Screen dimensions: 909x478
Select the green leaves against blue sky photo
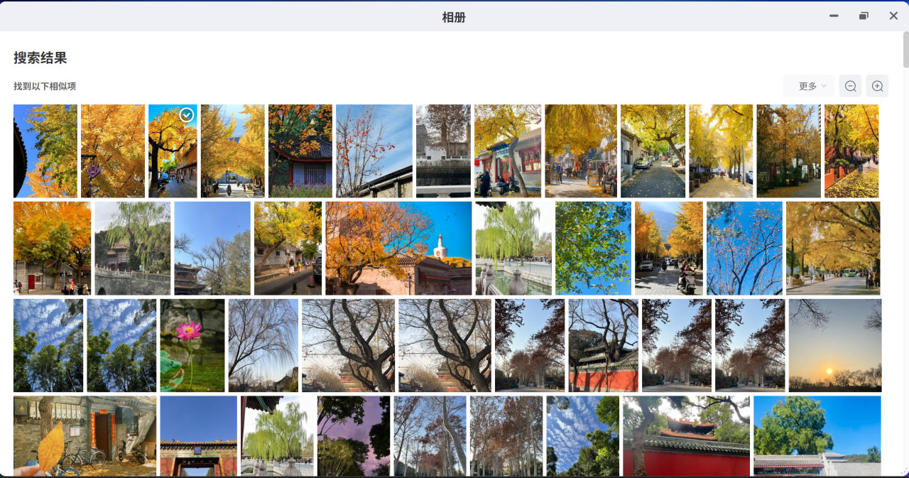tap(593, 248)
